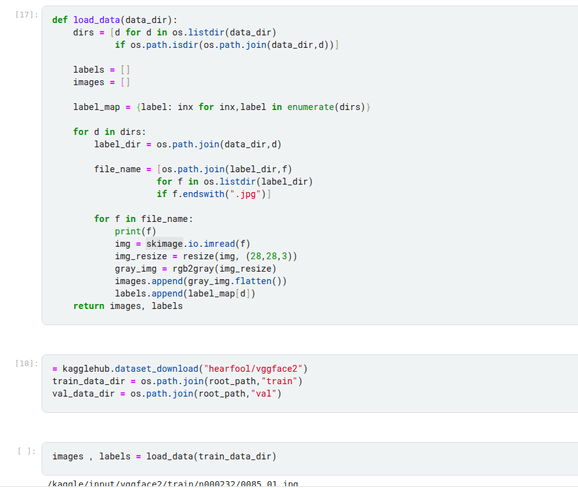Click the 'if f.endswith(".jpg")]' line
Viewport: 578px width, 488px height.
click(214, 194)
